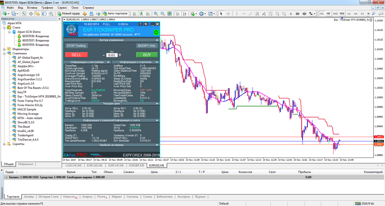Click the green BUY button

pos(147,55)
